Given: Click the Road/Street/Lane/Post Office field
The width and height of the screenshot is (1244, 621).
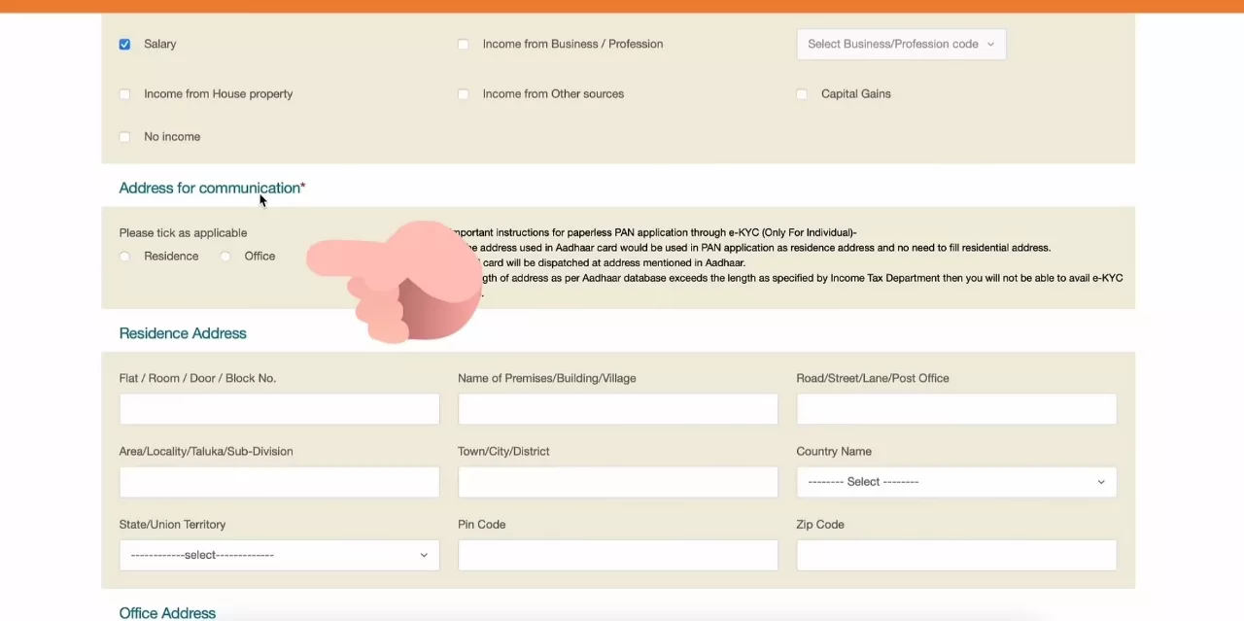Looking at the screenshot, I should point(955,409).
